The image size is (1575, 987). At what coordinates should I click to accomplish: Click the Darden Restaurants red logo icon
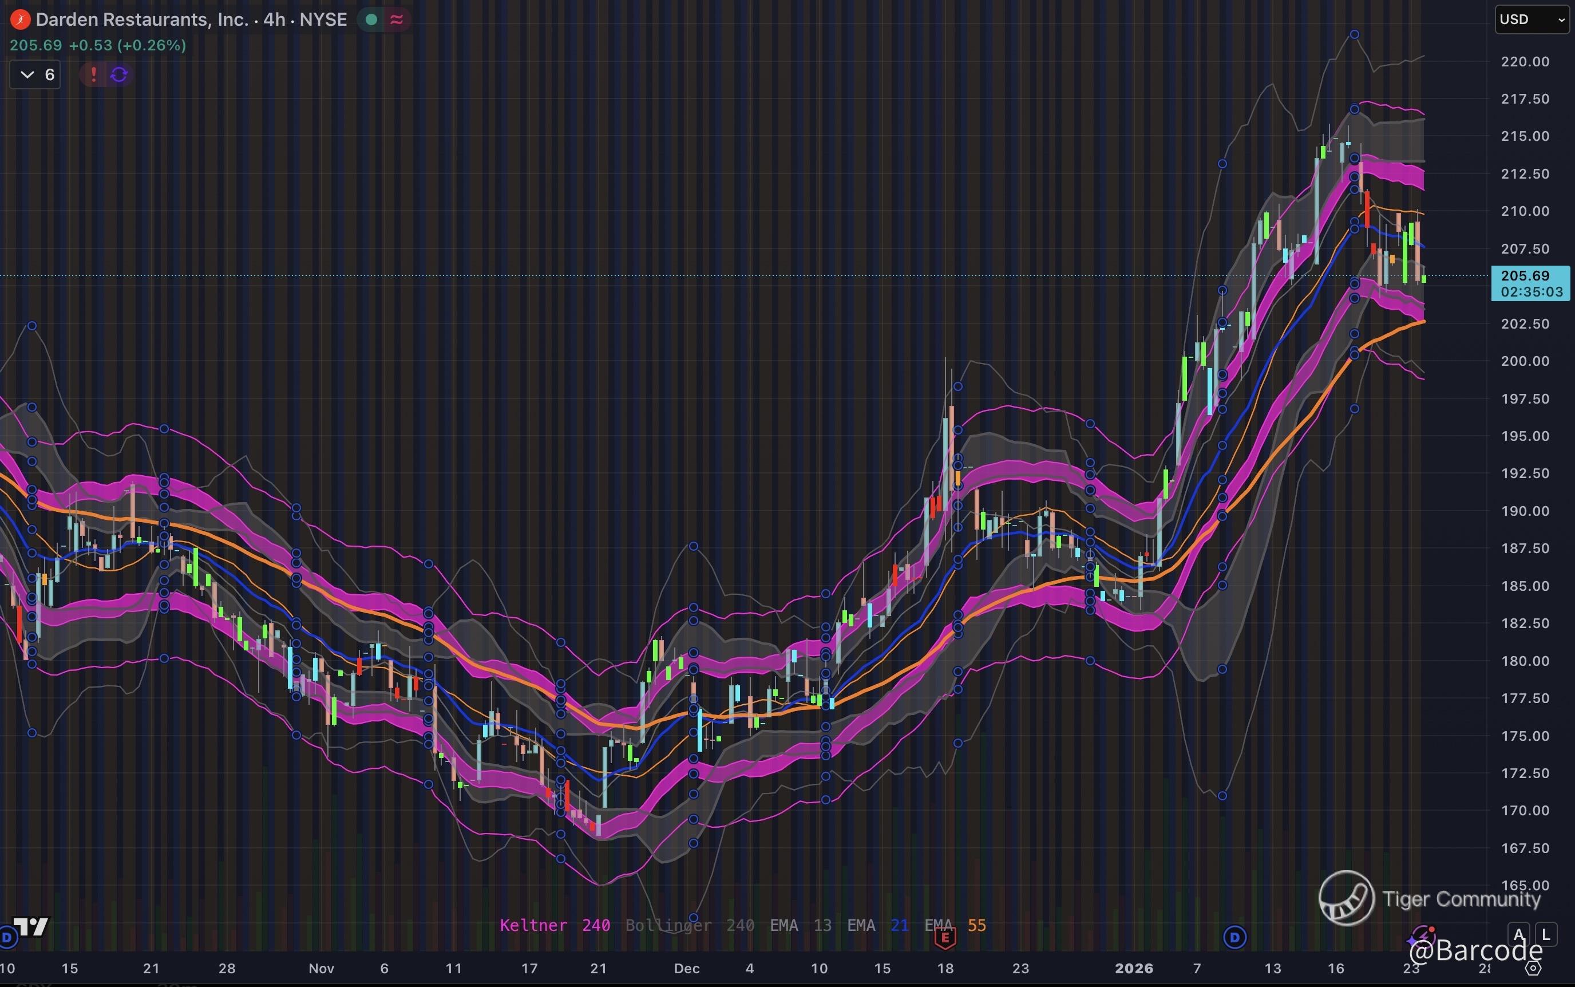tap(19, 19)
